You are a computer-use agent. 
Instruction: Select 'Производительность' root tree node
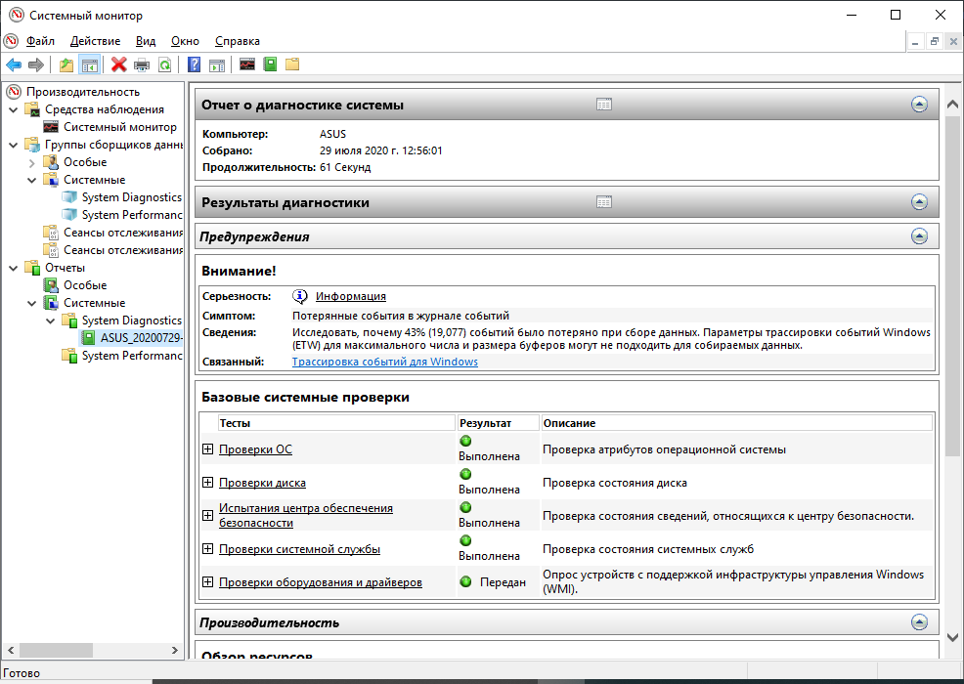pyautogui.click(x=83, y=92)
